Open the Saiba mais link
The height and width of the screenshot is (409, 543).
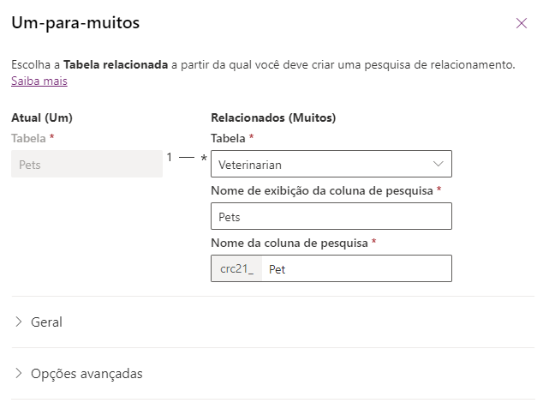click(x=39, y=81)
